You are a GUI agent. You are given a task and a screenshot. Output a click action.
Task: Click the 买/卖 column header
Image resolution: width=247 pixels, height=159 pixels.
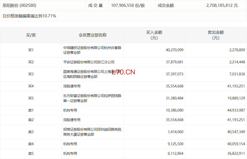pos(31,35)
